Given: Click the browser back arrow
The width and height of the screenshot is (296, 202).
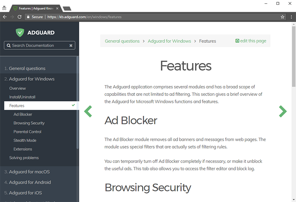Looking at the screenshot, I should pyautogui.click(x=5, y=17).
